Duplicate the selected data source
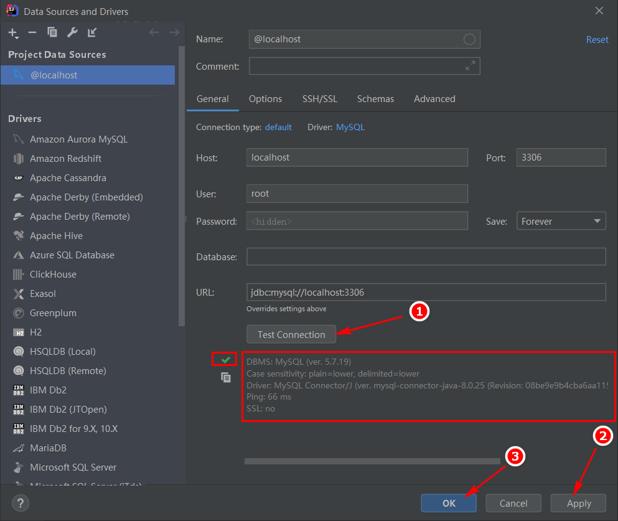The height and width of the screenshot is (521, 618). (x=52, y=32)
